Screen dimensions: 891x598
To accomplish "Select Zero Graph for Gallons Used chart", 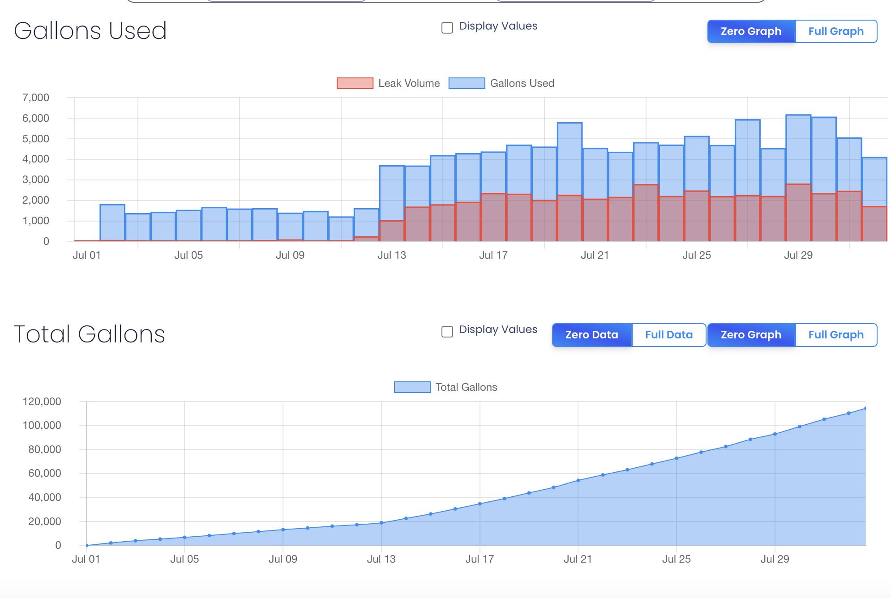I will coord(751,31).
